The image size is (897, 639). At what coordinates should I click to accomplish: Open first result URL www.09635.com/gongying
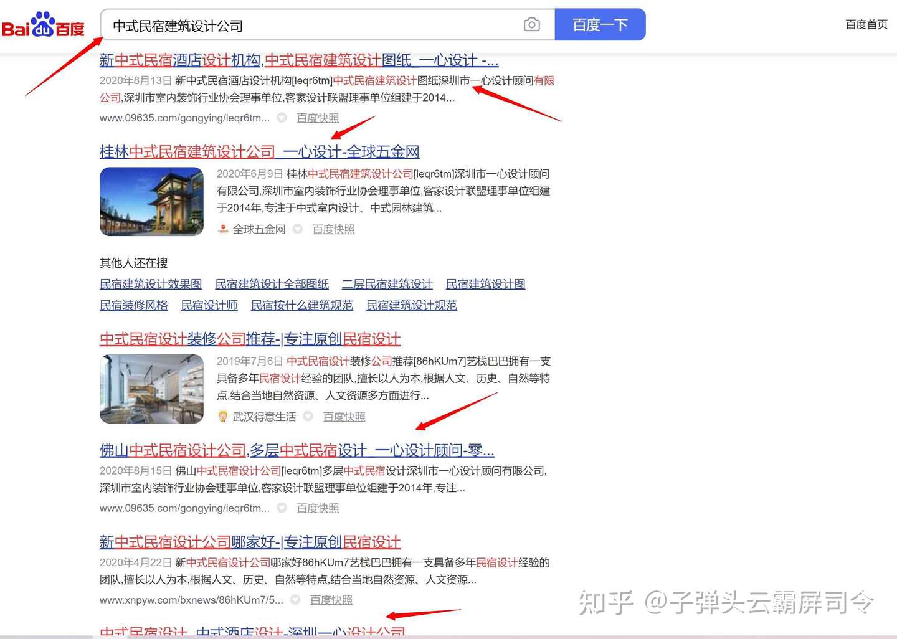pyautogui.click(x=184, y=118)
